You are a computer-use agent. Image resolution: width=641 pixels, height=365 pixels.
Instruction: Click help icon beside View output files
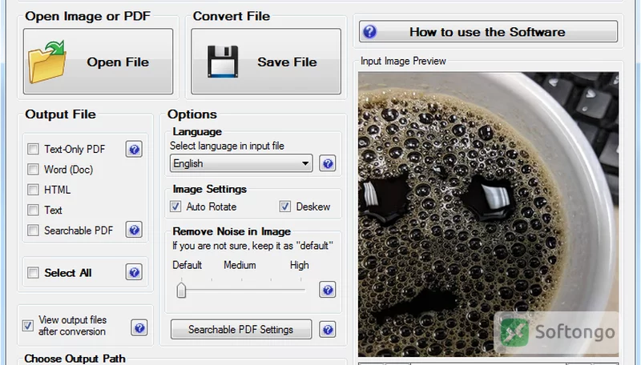pyautogui.click(x=139, y=327)
